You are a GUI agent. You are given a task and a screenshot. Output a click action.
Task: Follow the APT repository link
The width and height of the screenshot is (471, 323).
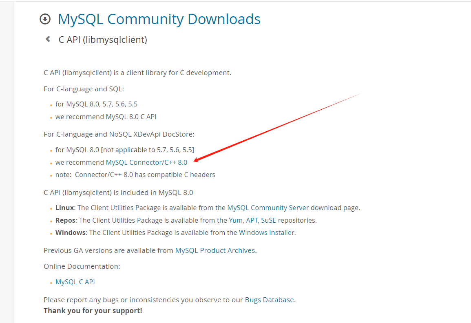(x=252, y=220)
